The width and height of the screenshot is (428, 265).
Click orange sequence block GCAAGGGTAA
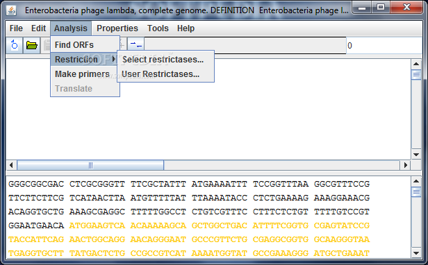tap(342, 239)
